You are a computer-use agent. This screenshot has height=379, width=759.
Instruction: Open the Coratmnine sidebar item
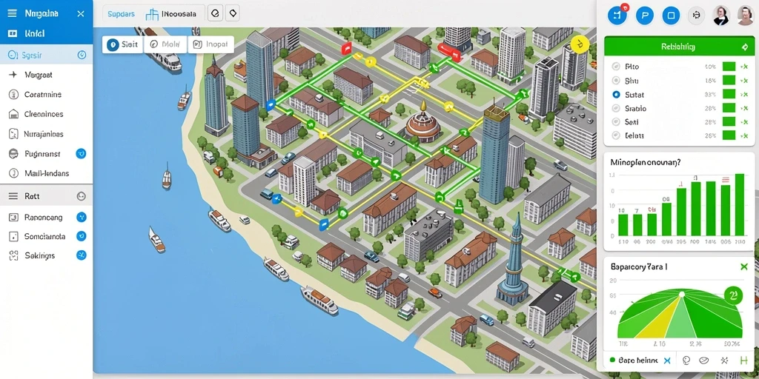(43, 95)
